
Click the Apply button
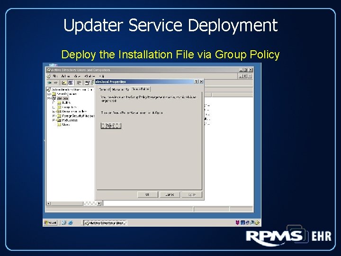[x=192, y=194]
